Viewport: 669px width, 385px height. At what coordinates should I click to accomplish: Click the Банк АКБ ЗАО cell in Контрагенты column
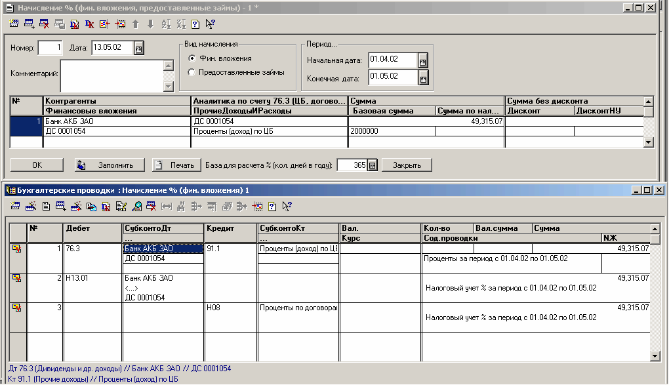click(117, 121)
